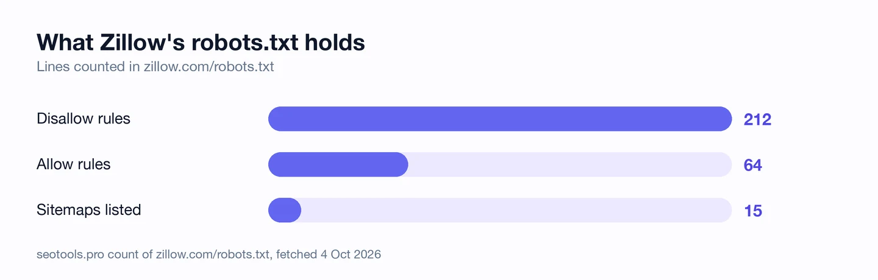878x280 pixels.
Task: Click the rounded right end of Disallow bar
Action: [x=723, y=119]
